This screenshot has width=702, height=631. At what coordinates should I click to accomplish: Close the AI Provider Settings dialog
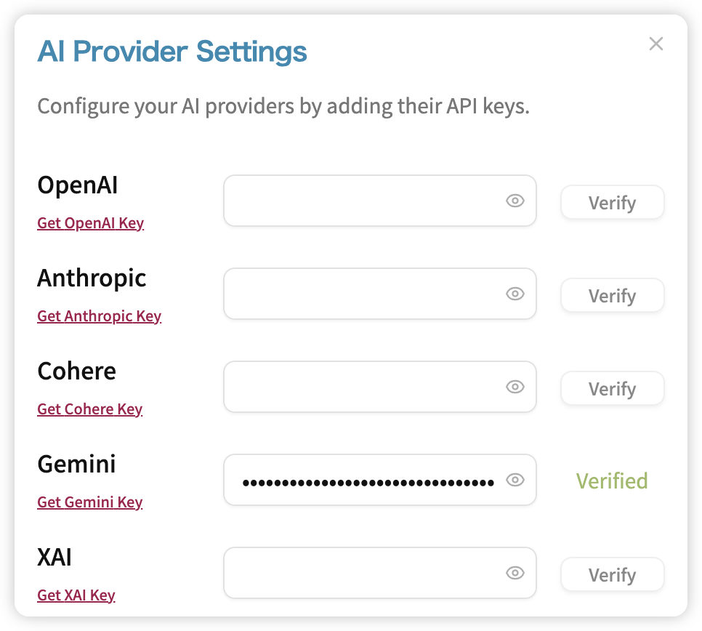pyautogui.click(x=656, y=44)
